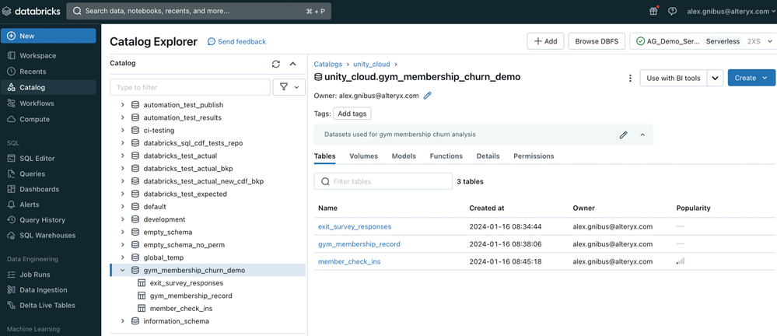Click the Add button
The height and width of the screenshot is (336, 777).
tap(545, 42)
